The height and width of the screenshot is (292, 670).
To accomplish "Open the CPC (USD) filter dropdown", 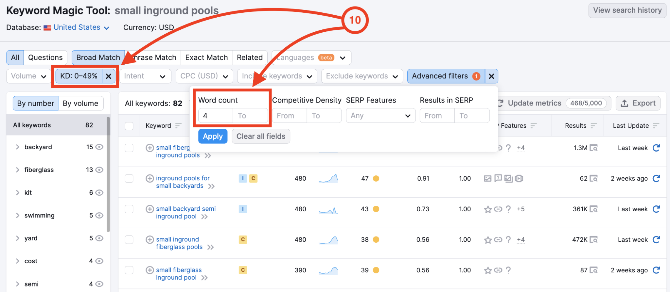I will [204, 76].
